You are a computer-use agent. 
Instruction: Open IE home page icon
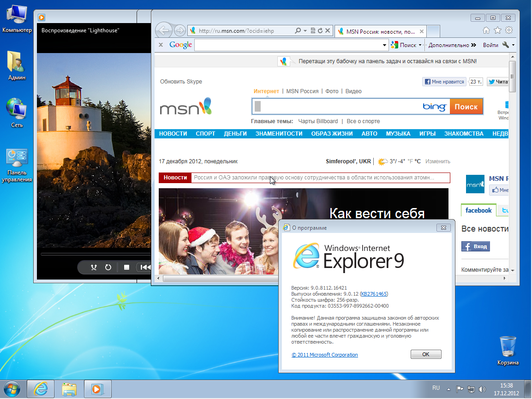(x=486, y=30)
